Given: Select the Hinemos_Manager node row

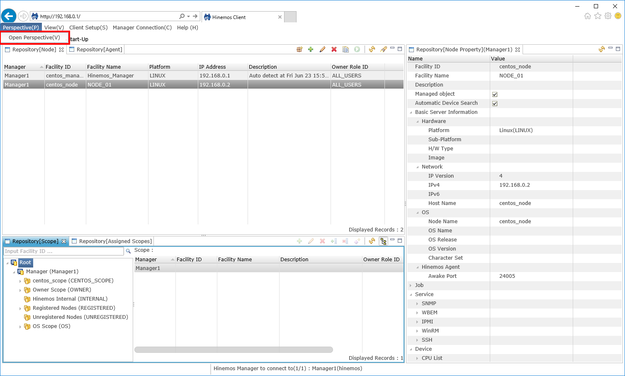Looking at the screenshot, I should [x=203, y=76].
